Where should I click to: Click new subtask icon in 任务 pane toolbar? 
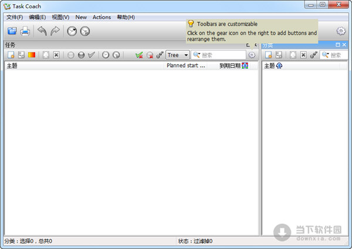point(21,55)
